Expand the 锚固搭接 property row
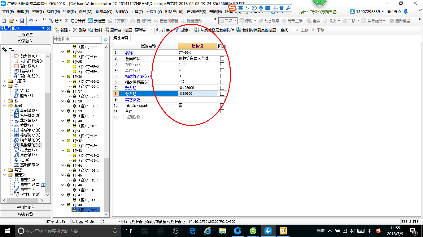423x237 pixels. tap(122, 117)
